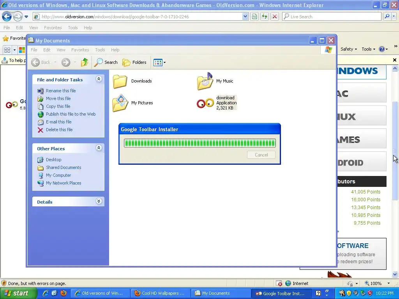Image resolution: width=399 pixels, height=299 pixels.
Task: Open the Help menu in My Documents
Action: tap(115, 50)
